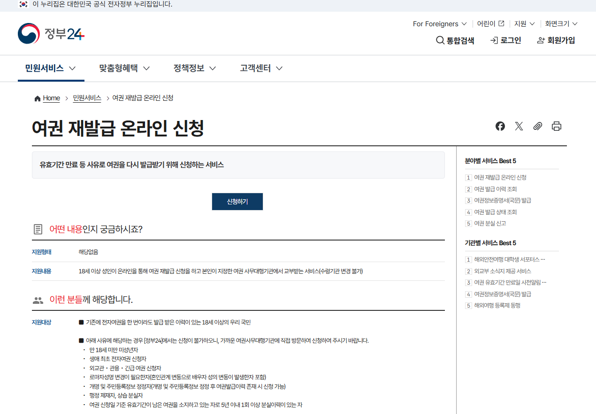Open the 고객센터 menu

(255, 68)
